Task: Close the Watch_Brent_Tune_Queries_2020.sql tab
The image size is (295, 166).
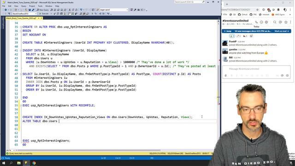Action: pyautogui.click(x=41, y=18)
